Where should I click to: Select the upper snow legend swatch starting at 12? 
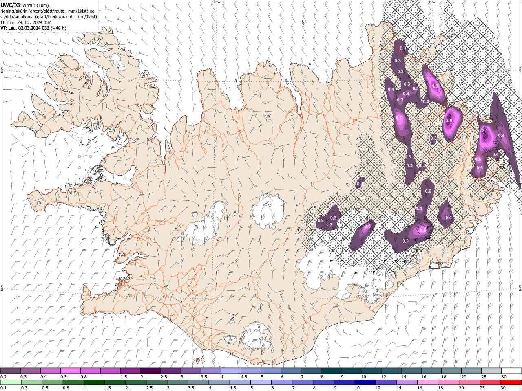click(x=391, y=371)
